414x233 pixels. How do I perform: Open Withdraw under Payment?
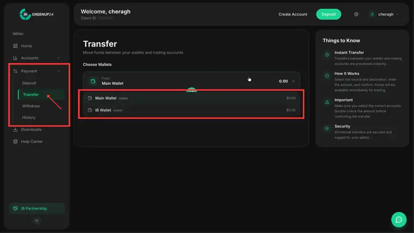[31, 106]
